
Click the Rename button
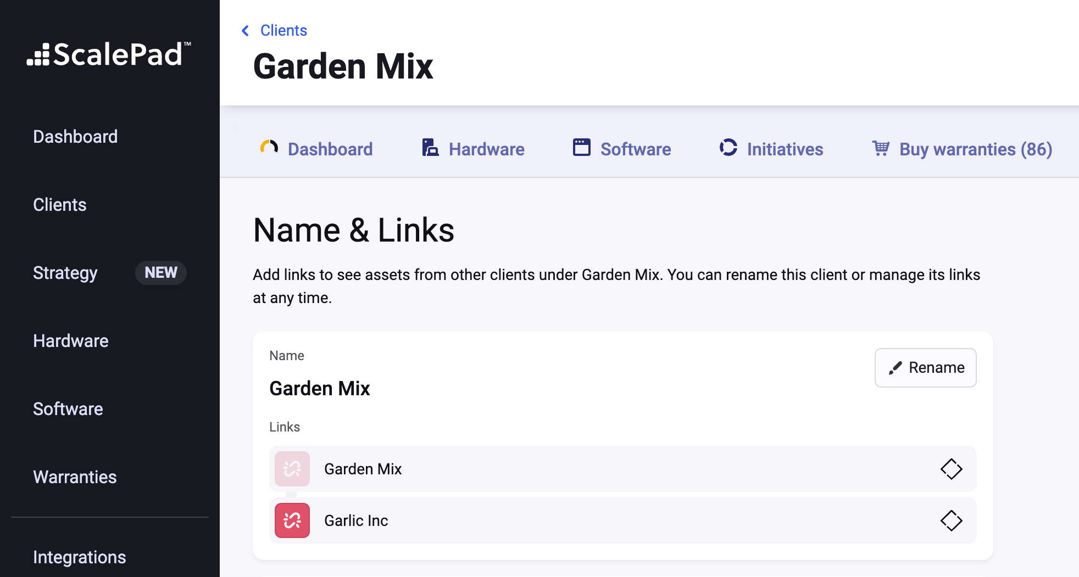[926, 368]
